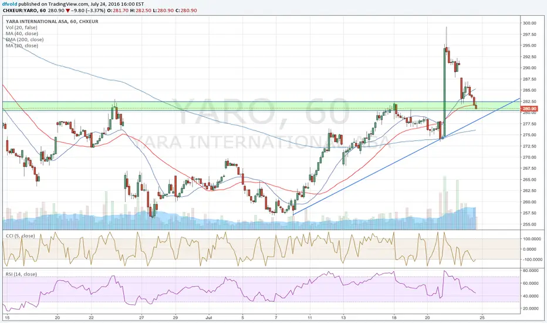This screenshot has width=547, height=323.
Task: Click the 285.00 price axis label
Action: point(529,90)
